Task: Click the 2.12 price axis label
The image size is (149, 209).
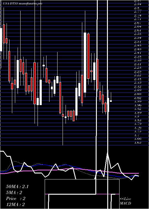Action: click(x=138, y=86)
